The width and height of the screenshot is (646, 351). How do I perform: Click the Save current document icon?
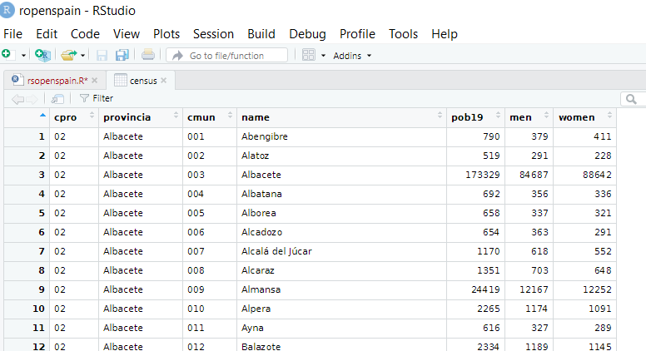(x=102, y=55)
